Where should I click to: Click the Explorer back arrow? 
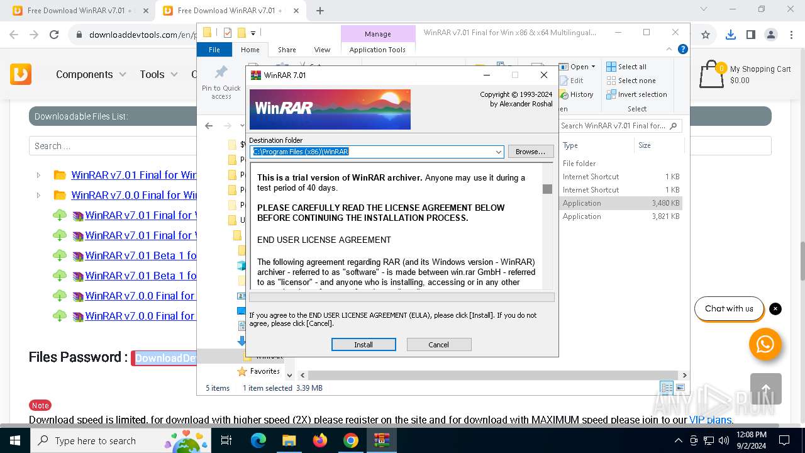209,126
